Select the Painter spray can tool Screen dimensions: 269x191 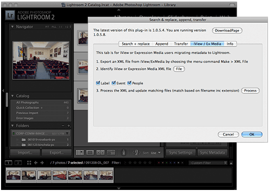[124, 152]
